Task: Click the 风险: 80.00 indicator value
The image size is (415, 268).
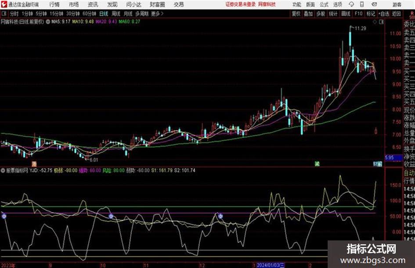Action: (x=113, y=170)
